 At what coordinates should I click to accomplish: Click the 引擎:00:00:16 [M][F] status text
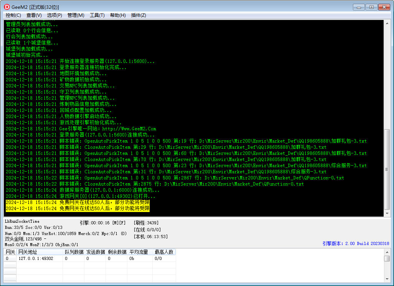[x=102, y=223]
